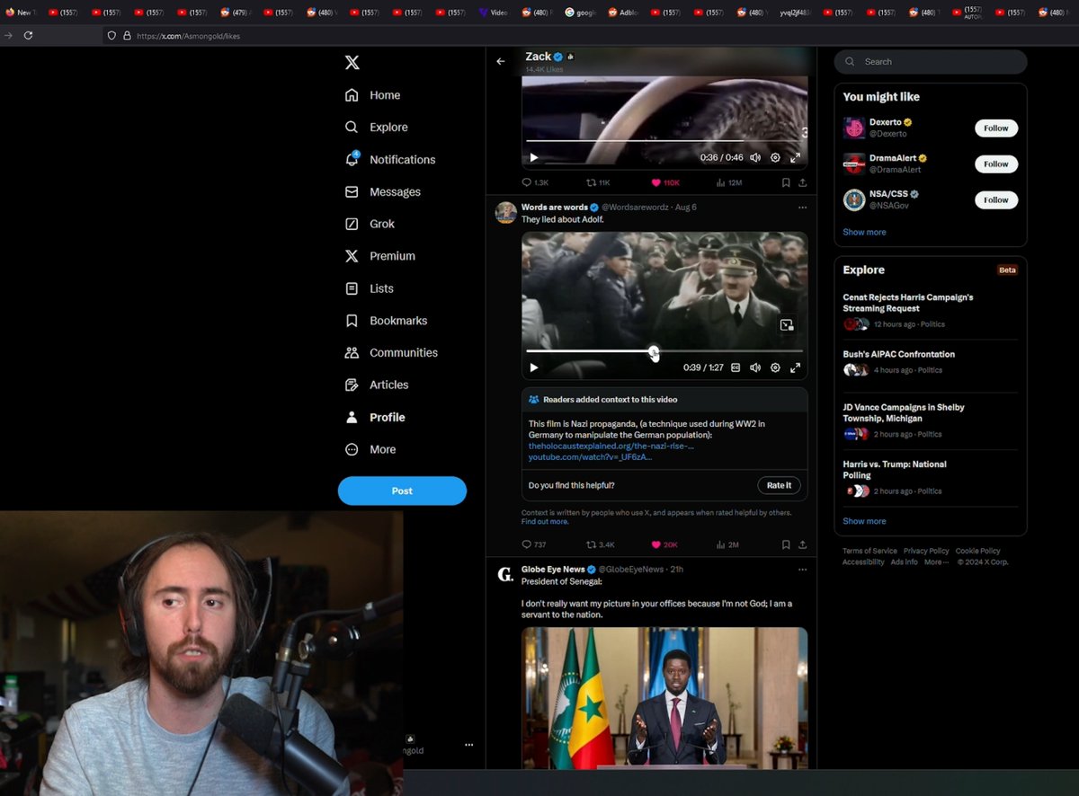The image size is (1079, 796).
Task: Repost the post with 3.4K reposts
Action: (x=601, y=544)
